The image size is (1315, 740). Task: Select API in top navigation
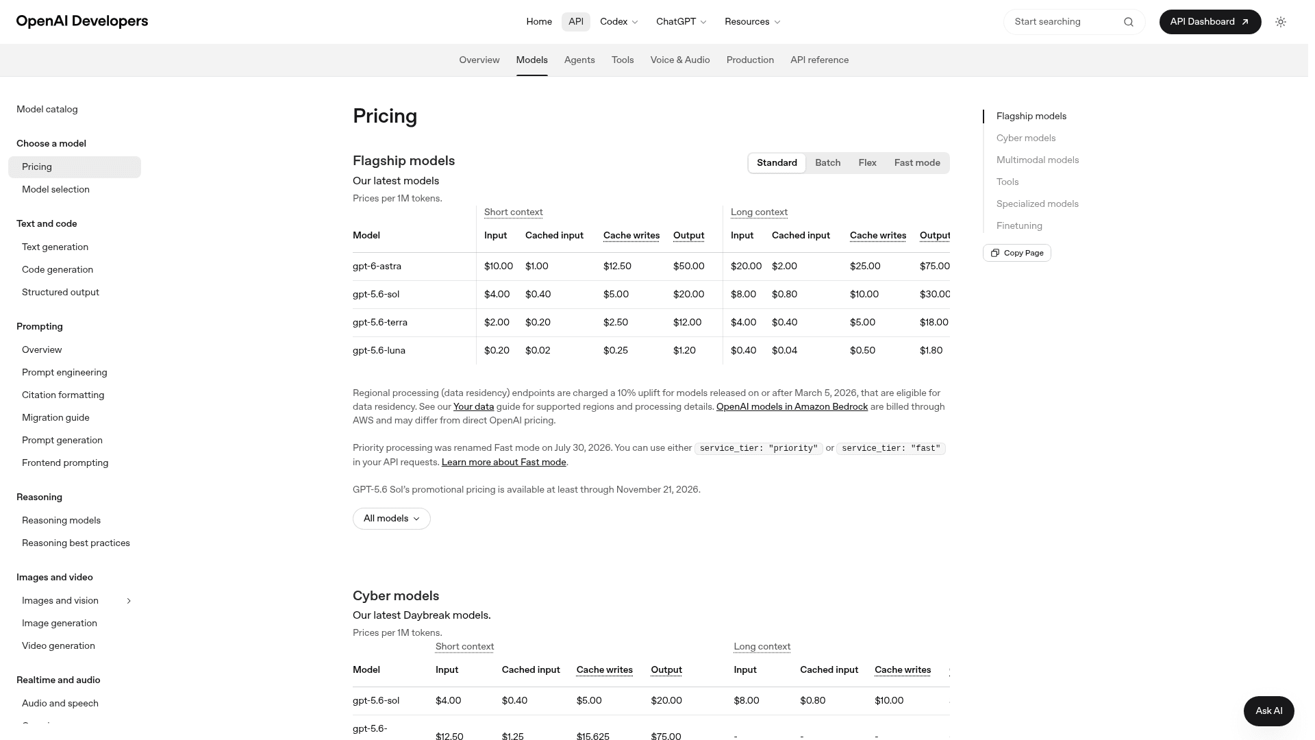tap(576, 22)
